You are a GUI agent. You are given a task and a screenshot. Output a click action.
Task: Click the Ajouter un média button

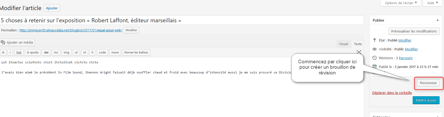17,42
